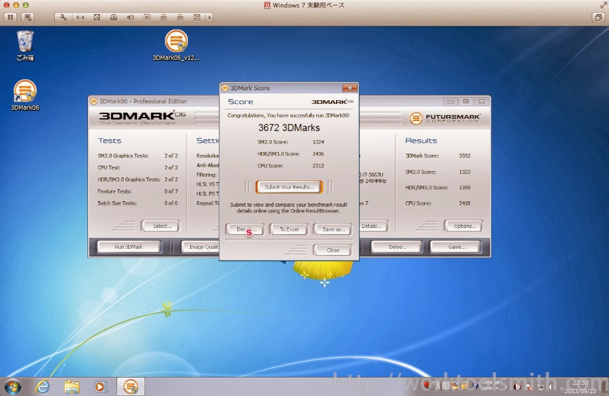Close the score dialog with Close button
This screenshot has width=609, height=396.
click(x=333, y=250)
